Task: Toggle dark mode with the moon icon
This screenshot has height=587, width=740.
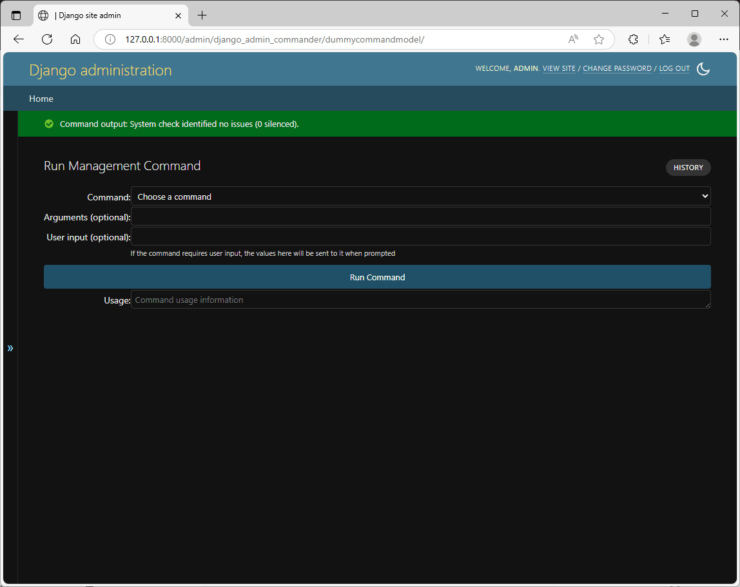Action: pos(703,68)
